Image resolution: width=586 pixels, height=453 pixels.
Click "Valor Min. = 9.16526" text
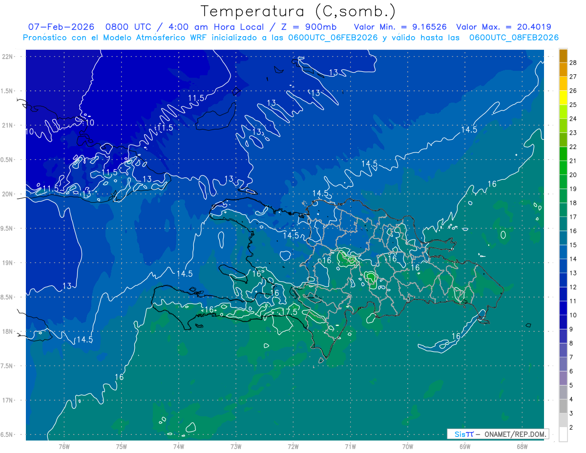pyautogui.click(x=400, y=27)
